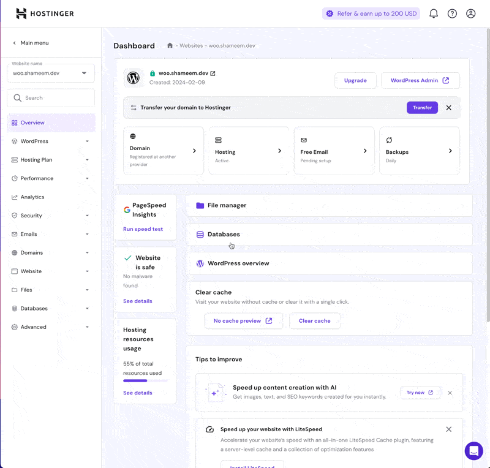Click Refer & earn up to 200 USD

pos(371,13)
